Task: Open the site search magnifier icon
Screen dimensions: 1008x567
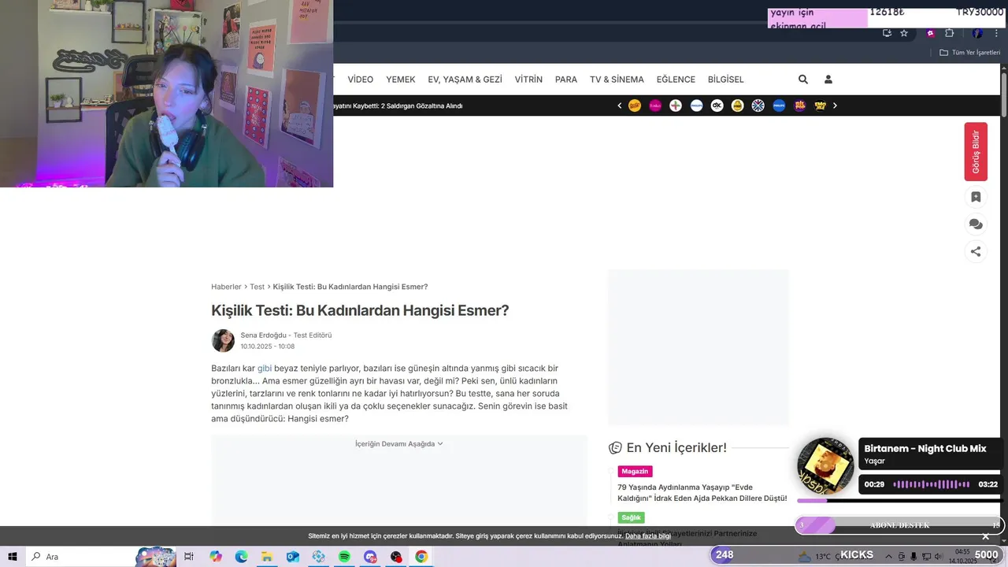Action: tap(802, 80)
